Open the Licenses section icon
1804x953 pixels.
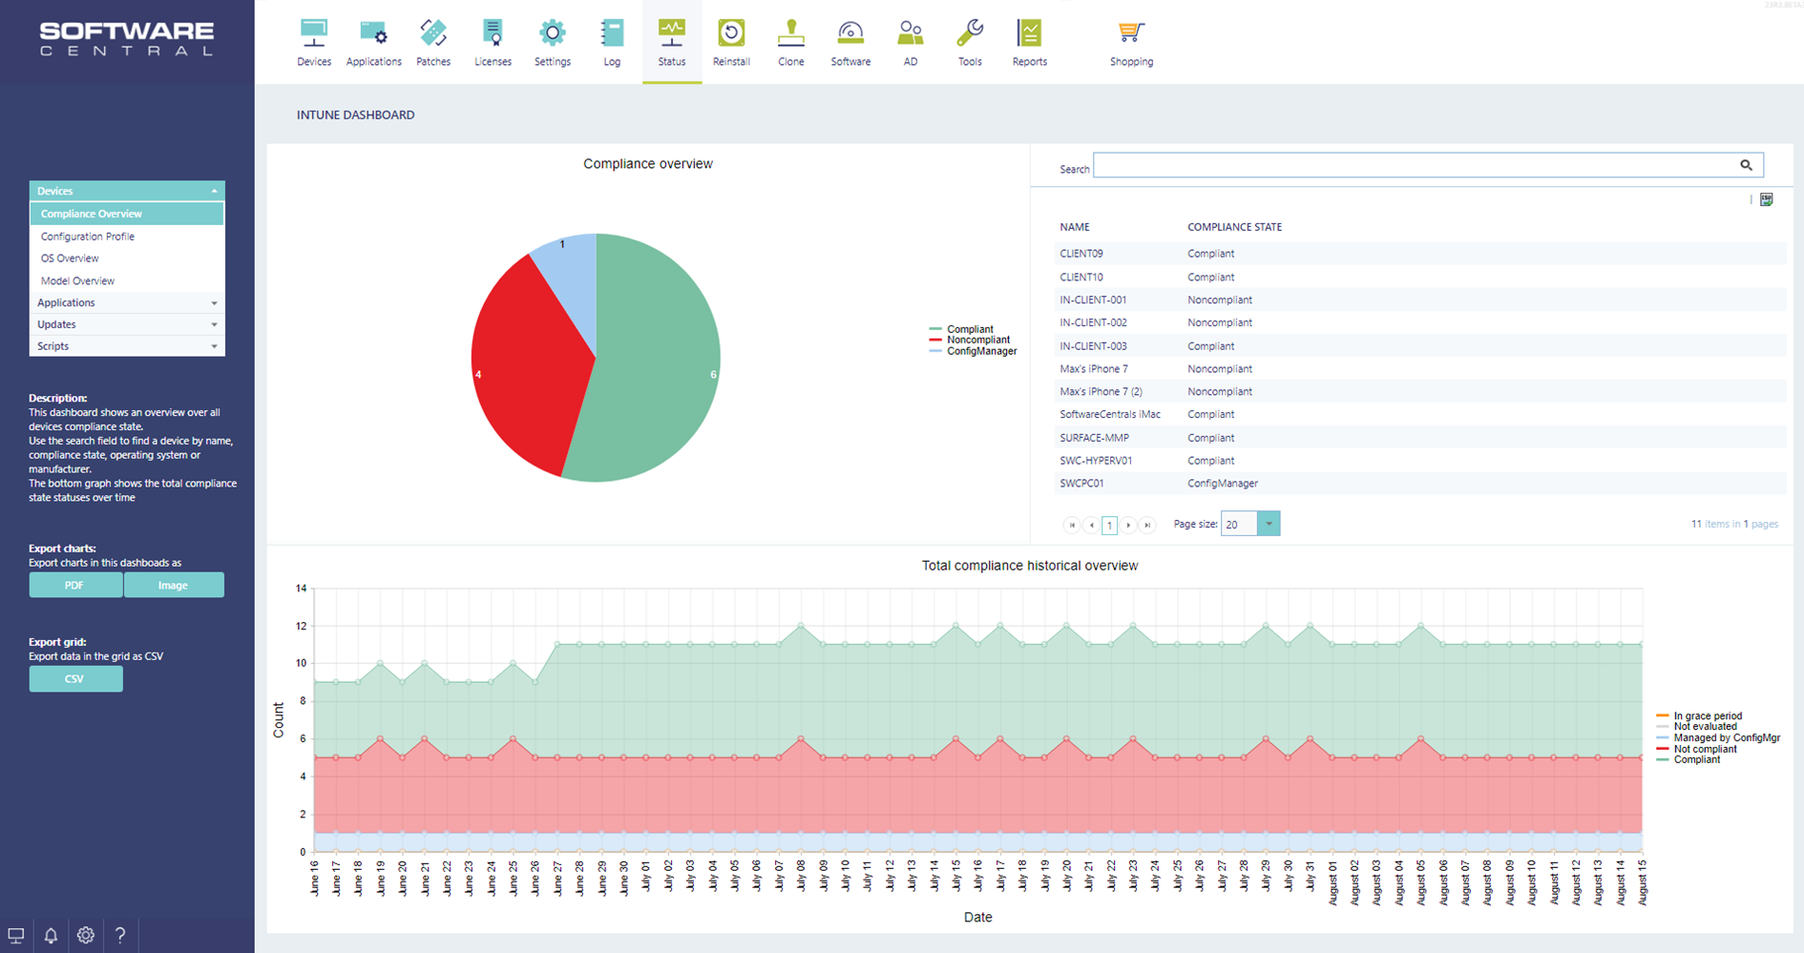(x=493, y=43)
